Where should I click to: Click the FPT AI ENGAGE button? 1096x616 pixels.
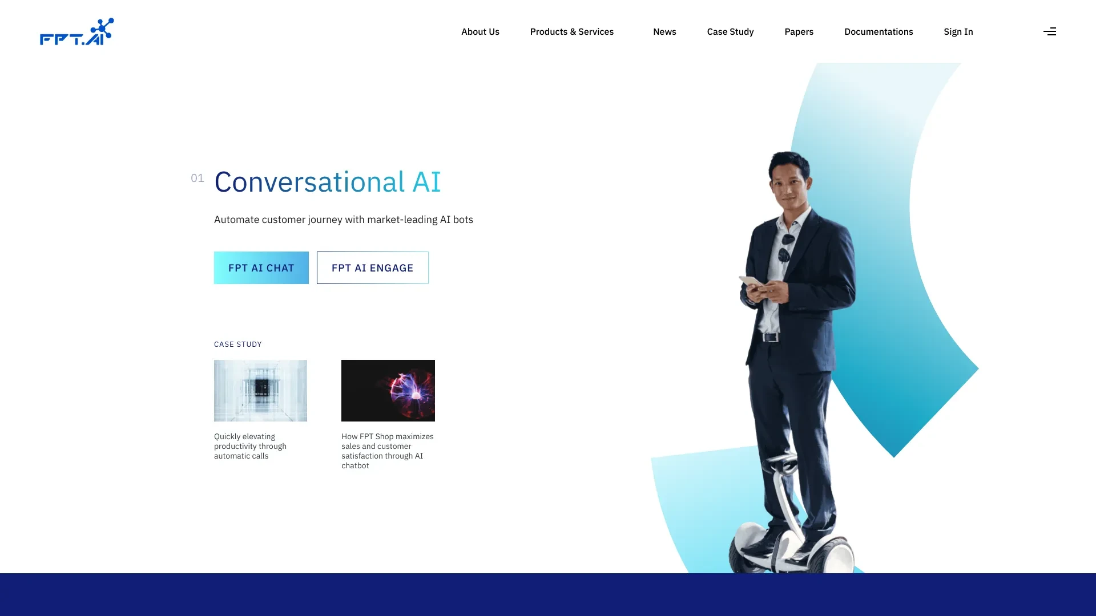point(372,267)
